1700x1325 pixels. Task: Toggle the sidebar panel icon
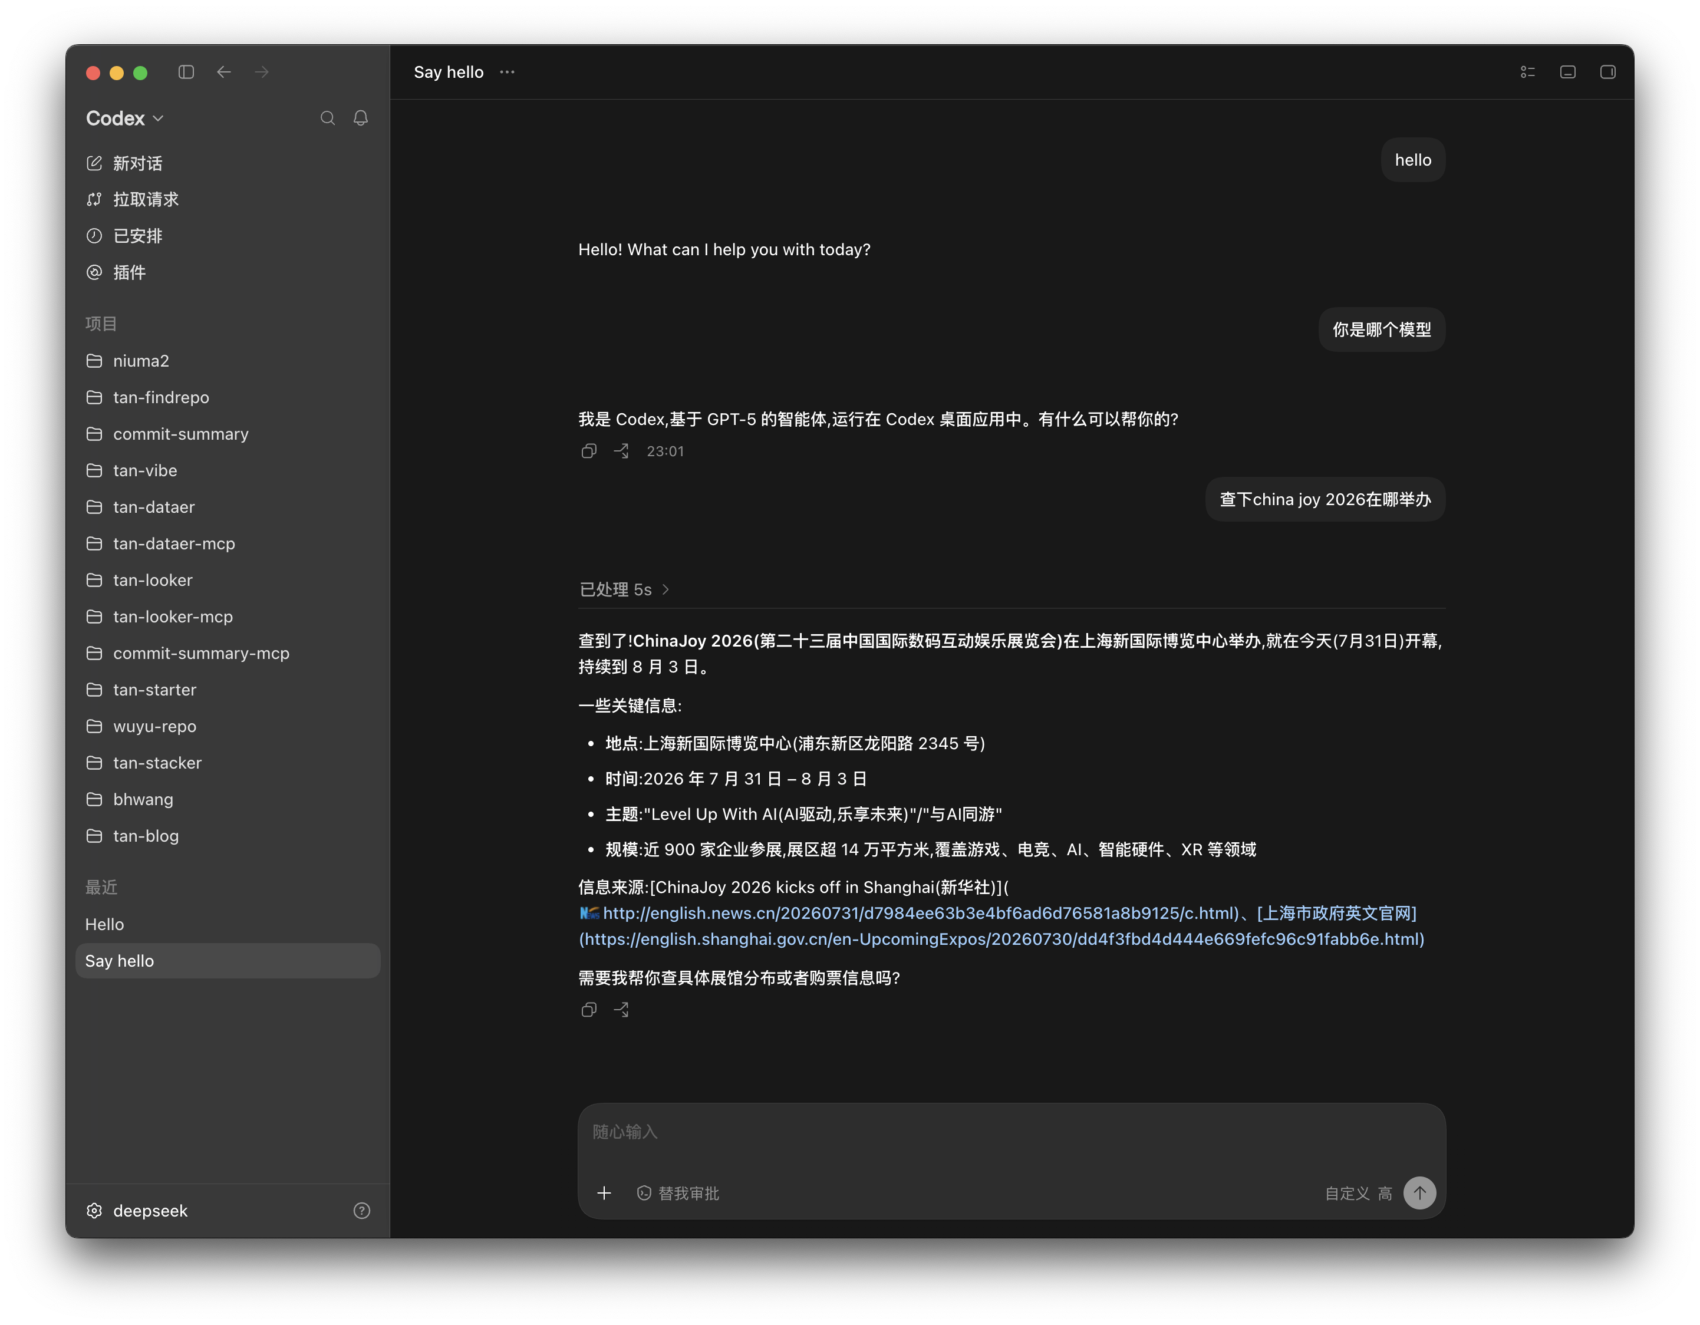pyautogui.click(x=186, y=72)
